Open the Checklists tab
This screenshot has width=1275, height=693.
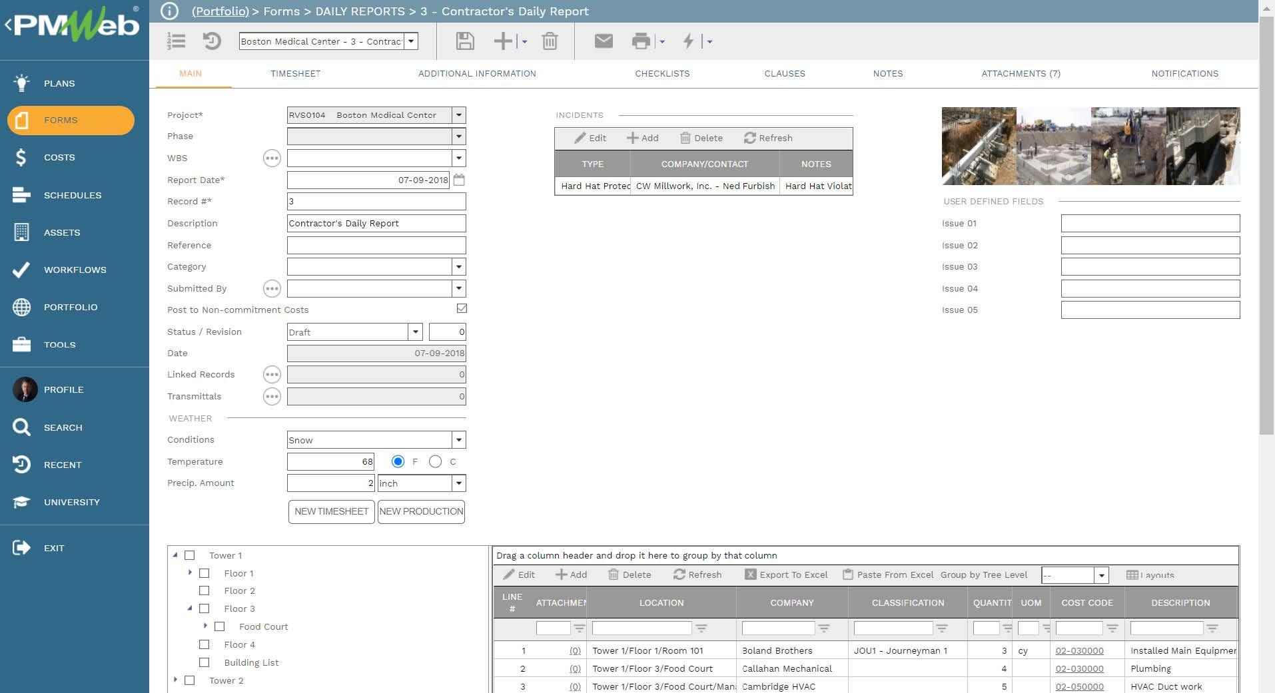[x=662, y=73]
